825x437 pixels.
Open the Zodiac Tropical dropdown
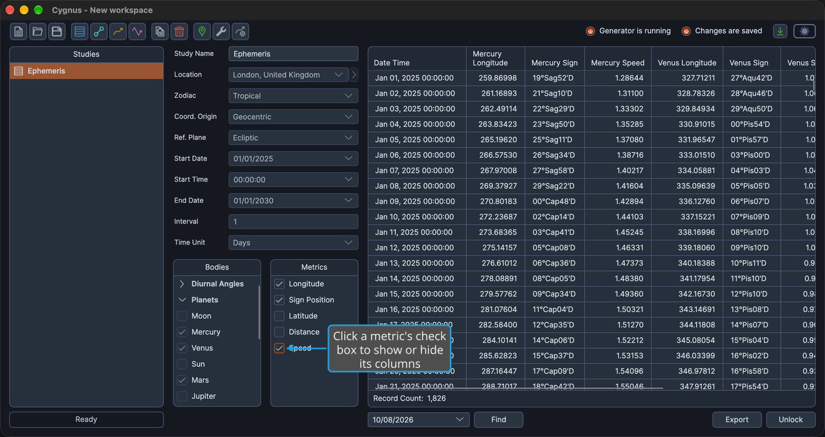point(294,96)
